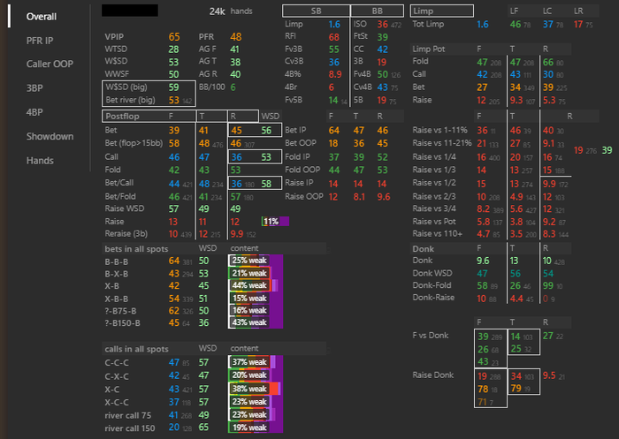This screenshot has height=439, width=619.
Task: Go to the Showdown section
Action: click(x=50, y=137)
